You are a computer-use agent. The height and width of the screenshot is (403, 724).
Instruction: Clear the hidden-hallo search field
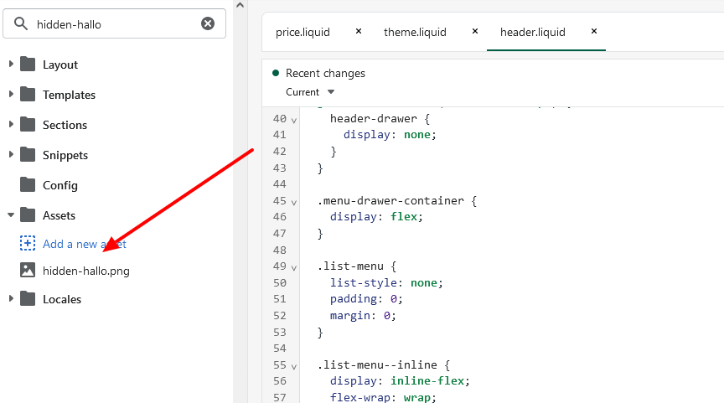[208, 23]
